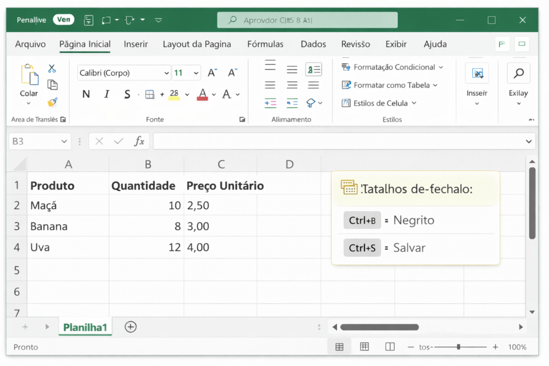Click the Cut scissors icon
The height and width of the screenshot is (366, 549).
[52, 69]
